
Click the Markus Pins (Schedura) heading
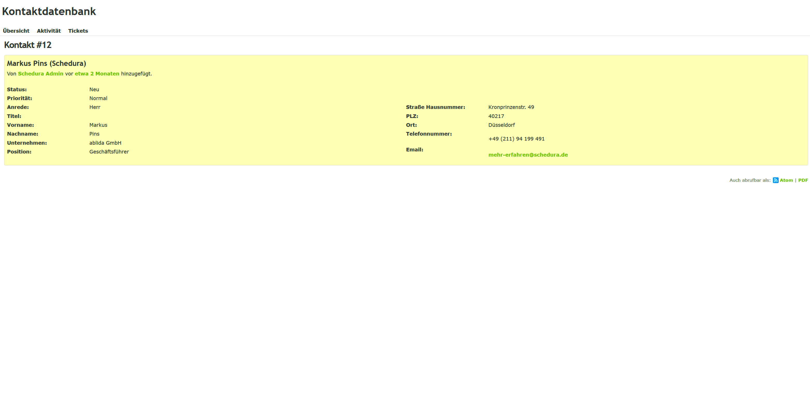click(46, 64)
